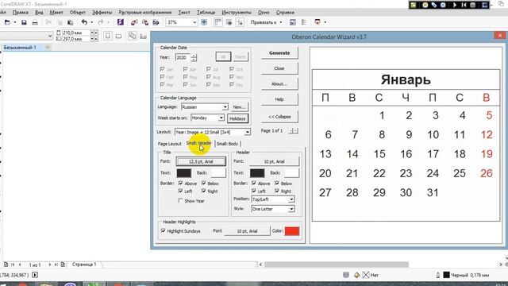Image resolution: width=508 pixels, height=286 pixels.
Task: Expand the Привязать к snap dropdown
Action: (x=281, y=22)
